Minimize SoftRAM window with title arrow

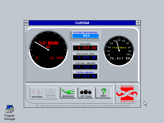[138, 23]
